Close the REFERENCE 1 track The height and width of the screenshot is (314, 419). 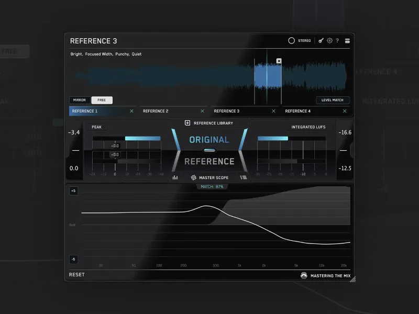pyautogui.click(x=131, y=111)
